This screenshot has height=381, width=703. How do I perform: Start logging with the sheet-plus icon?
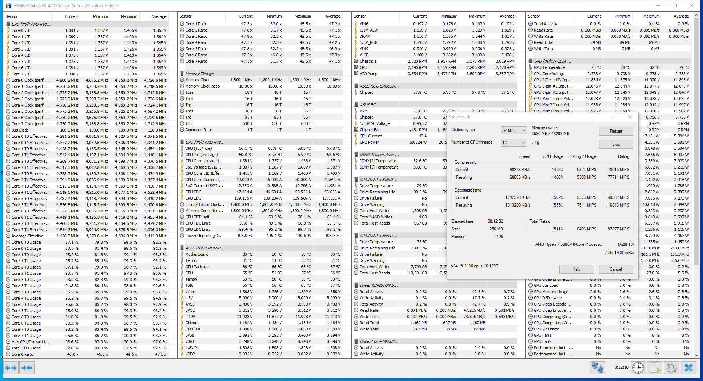[655, 368]
